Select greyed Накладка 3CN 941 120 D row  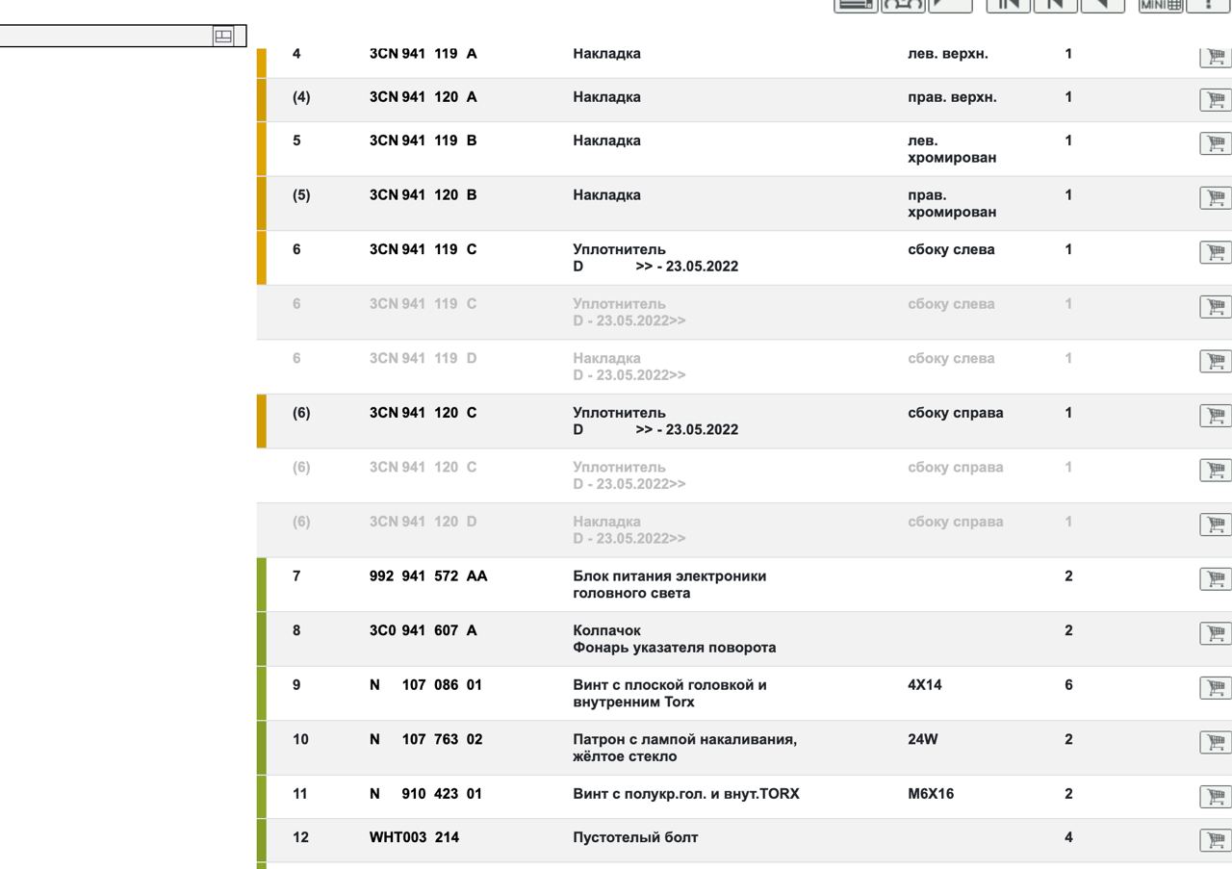pyautogui.click(x=744, y=530)
